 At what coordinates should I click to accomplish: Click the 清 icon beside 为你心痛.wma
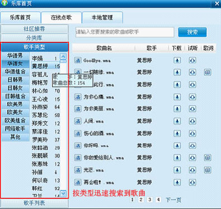(78, 97)
